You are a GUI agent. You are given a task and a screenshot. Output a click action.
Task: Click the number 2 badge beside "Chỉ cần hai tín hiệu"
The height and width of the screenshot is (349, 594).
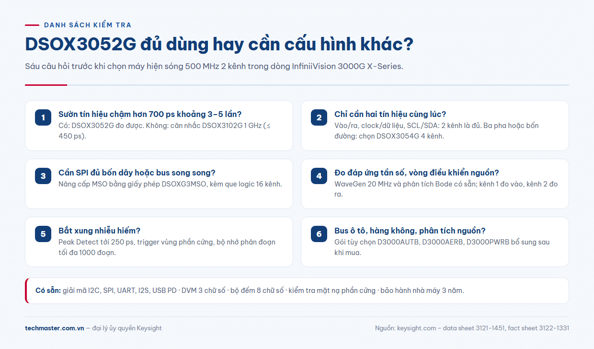(x=319, y=118)
